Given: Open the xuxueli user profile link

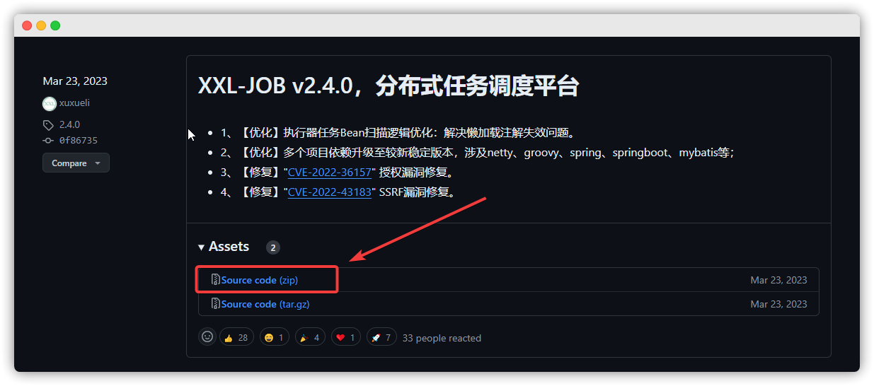Looking at the screenshot, I should (x=74, y=103).
